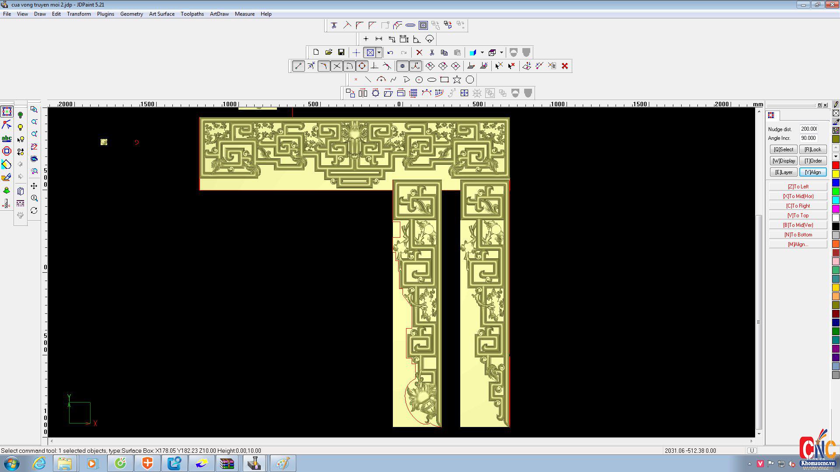The image size is (840, 472).
Task: Click the [Z]To Left align button
Action: [798, 187]
